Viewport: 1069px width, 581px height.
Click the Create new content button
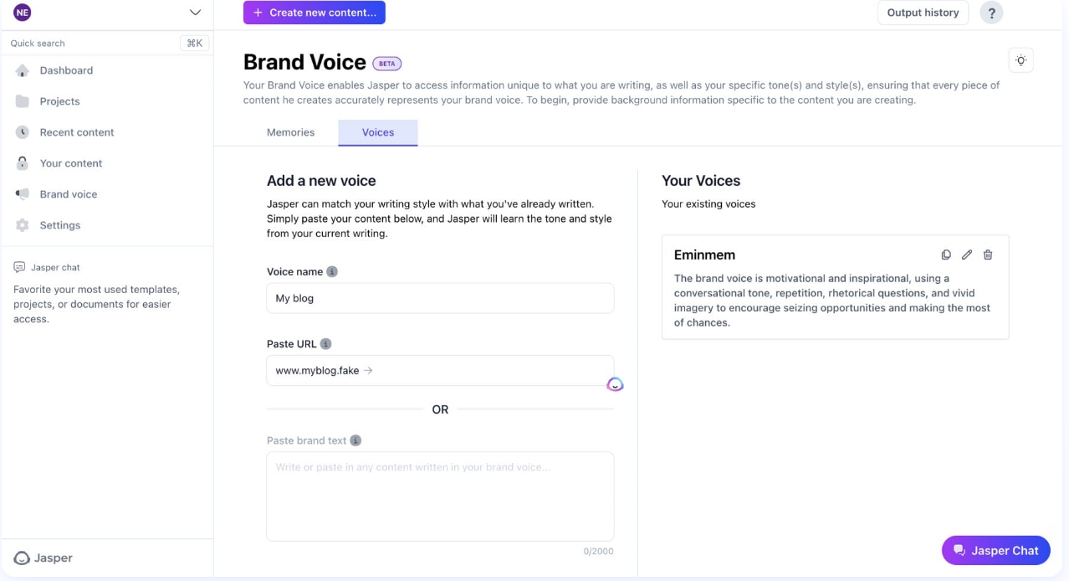[315, 13]
